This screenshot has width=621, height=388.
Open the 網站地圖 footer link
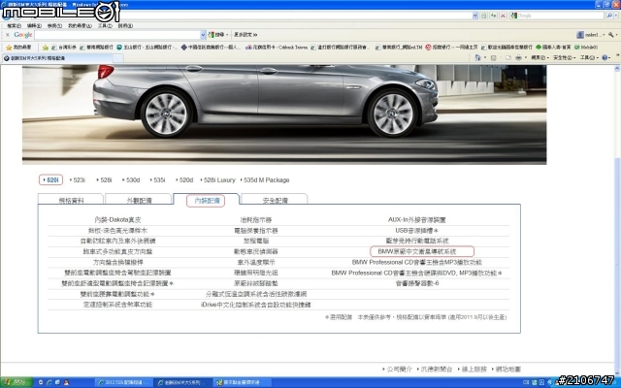coord(507,369)
